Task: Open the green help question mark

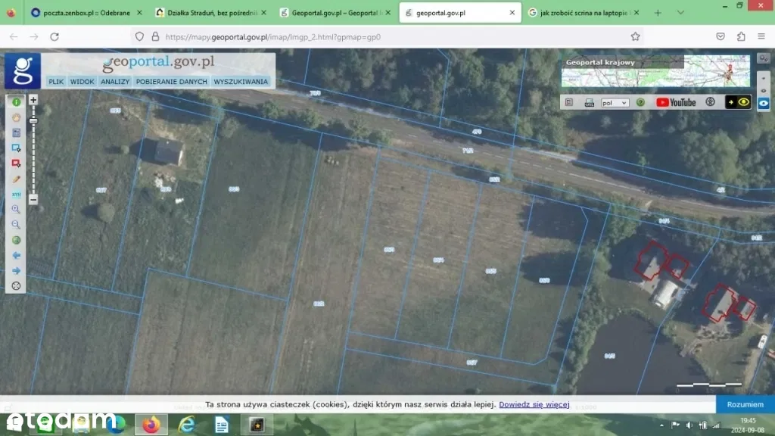Action: pyautogui.click(x=640, y=102)
